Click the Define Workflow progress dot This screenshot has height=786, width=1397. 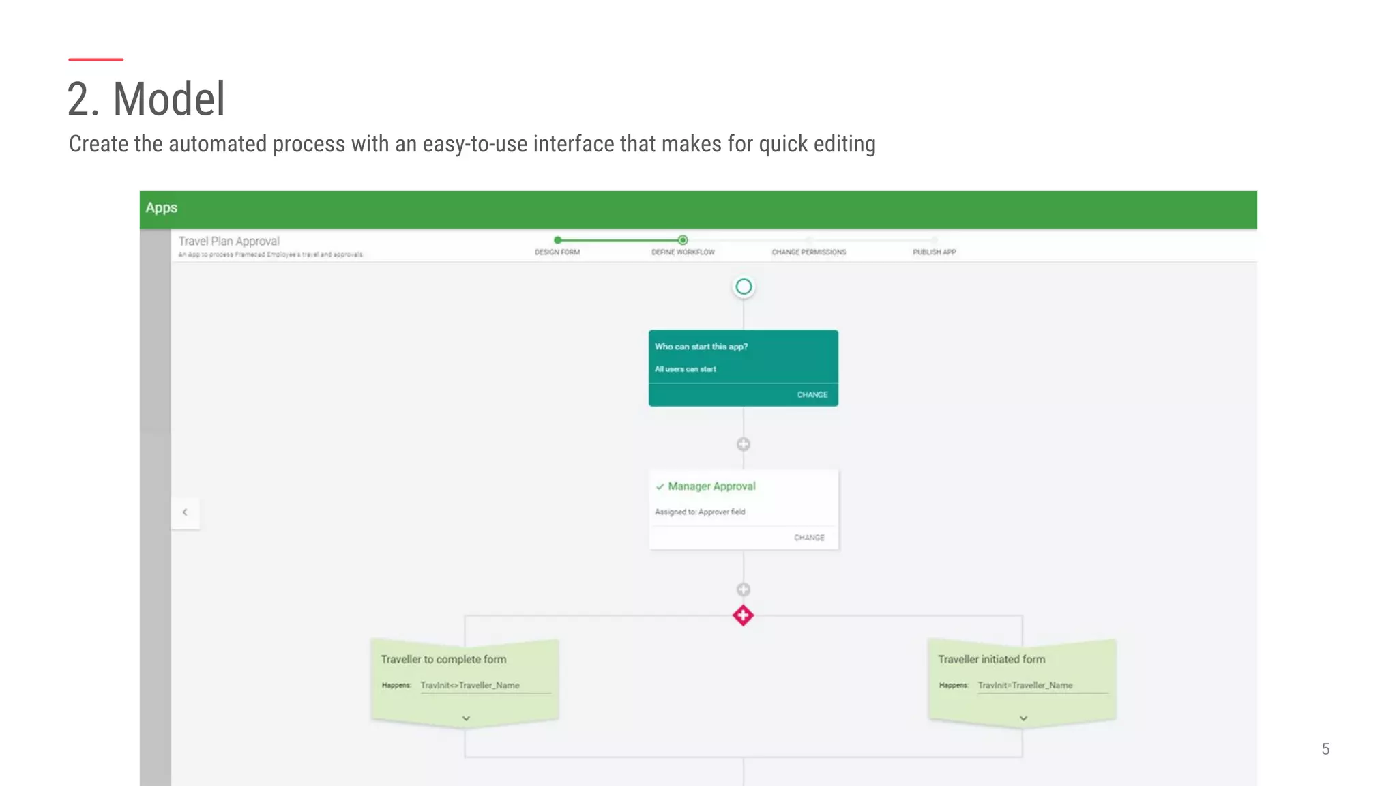tap(683, 240)
